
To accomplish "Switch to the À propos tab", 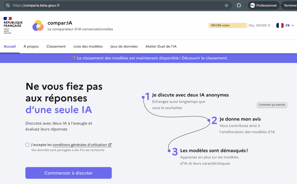I will [31, 46].
